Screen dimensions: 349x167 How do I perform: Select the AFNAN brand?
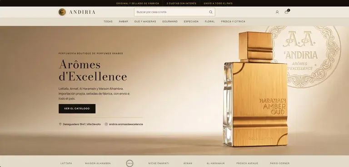tap(188, 163)
